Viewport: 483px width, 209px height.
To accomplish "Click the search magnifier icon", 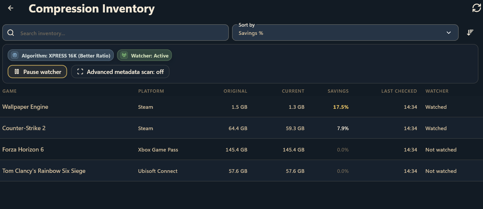I will coord(11,33).
